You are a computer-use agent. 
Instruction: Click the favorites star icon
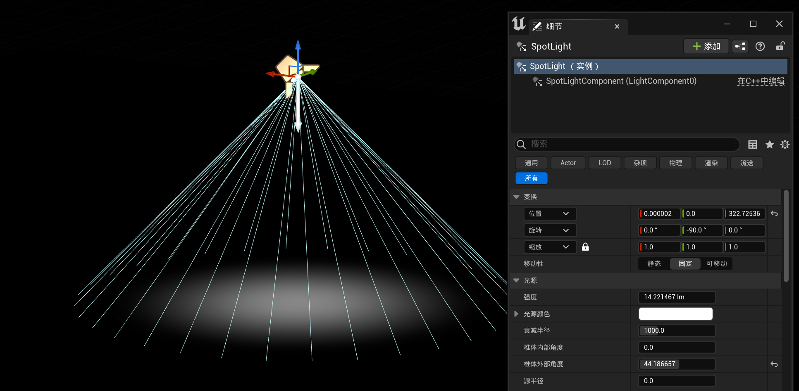point(769,145)
